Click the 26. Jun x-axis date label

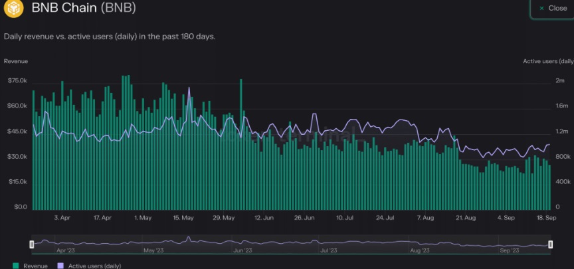click(x=304, y=218)
